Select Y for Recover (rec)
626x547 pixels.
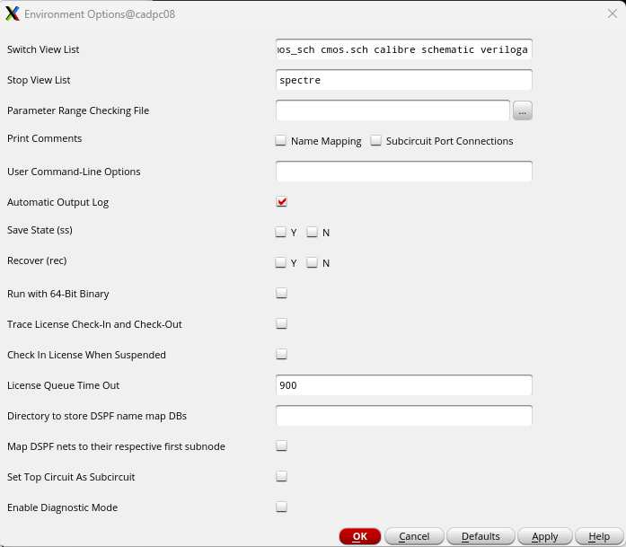pos(280,262)
